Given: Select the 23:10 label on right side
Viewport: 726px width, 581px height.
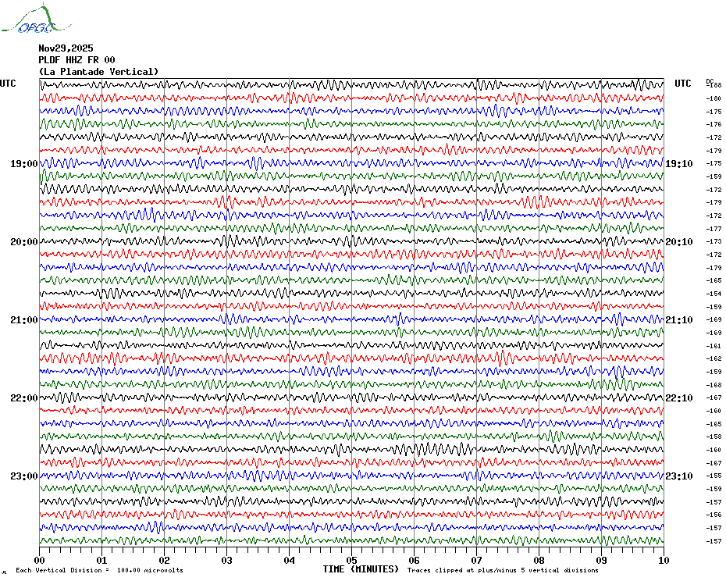Looking at the screenshot, I should [x=679, y=476].
